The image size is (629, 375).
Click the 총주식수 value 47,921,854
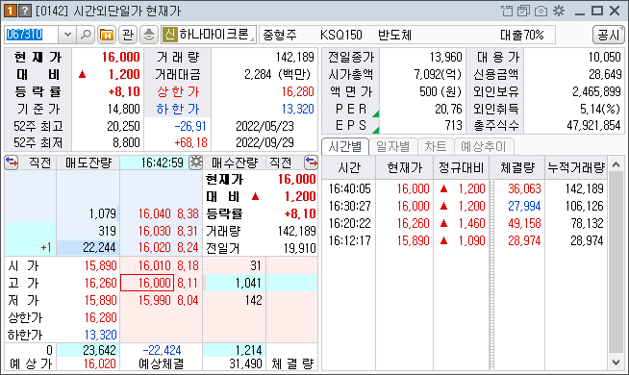point(593,126)
